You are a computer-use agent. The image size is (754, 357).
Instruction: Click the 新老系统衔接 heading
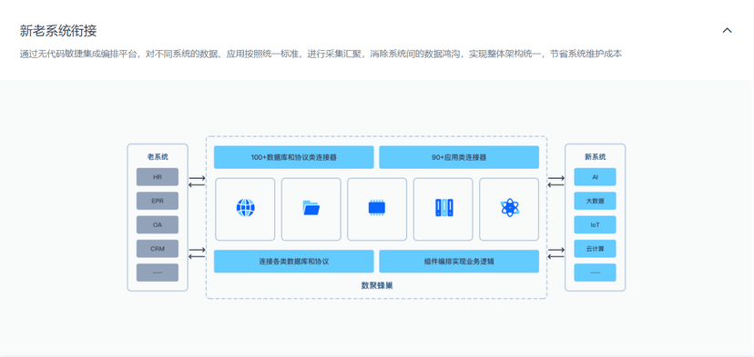click(x=58, y=31)
